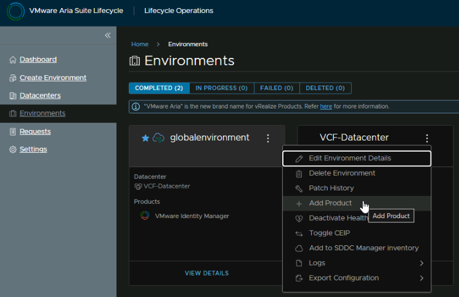
Task: Click VIEW DETAILS on globalenvironment card
Action: [206, 273]
